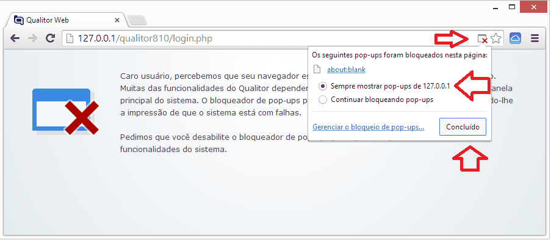Click the 'funcionalidades do sistema.' text
The width and height of the screenshot is (551, 240).
(x=173, y=149)
